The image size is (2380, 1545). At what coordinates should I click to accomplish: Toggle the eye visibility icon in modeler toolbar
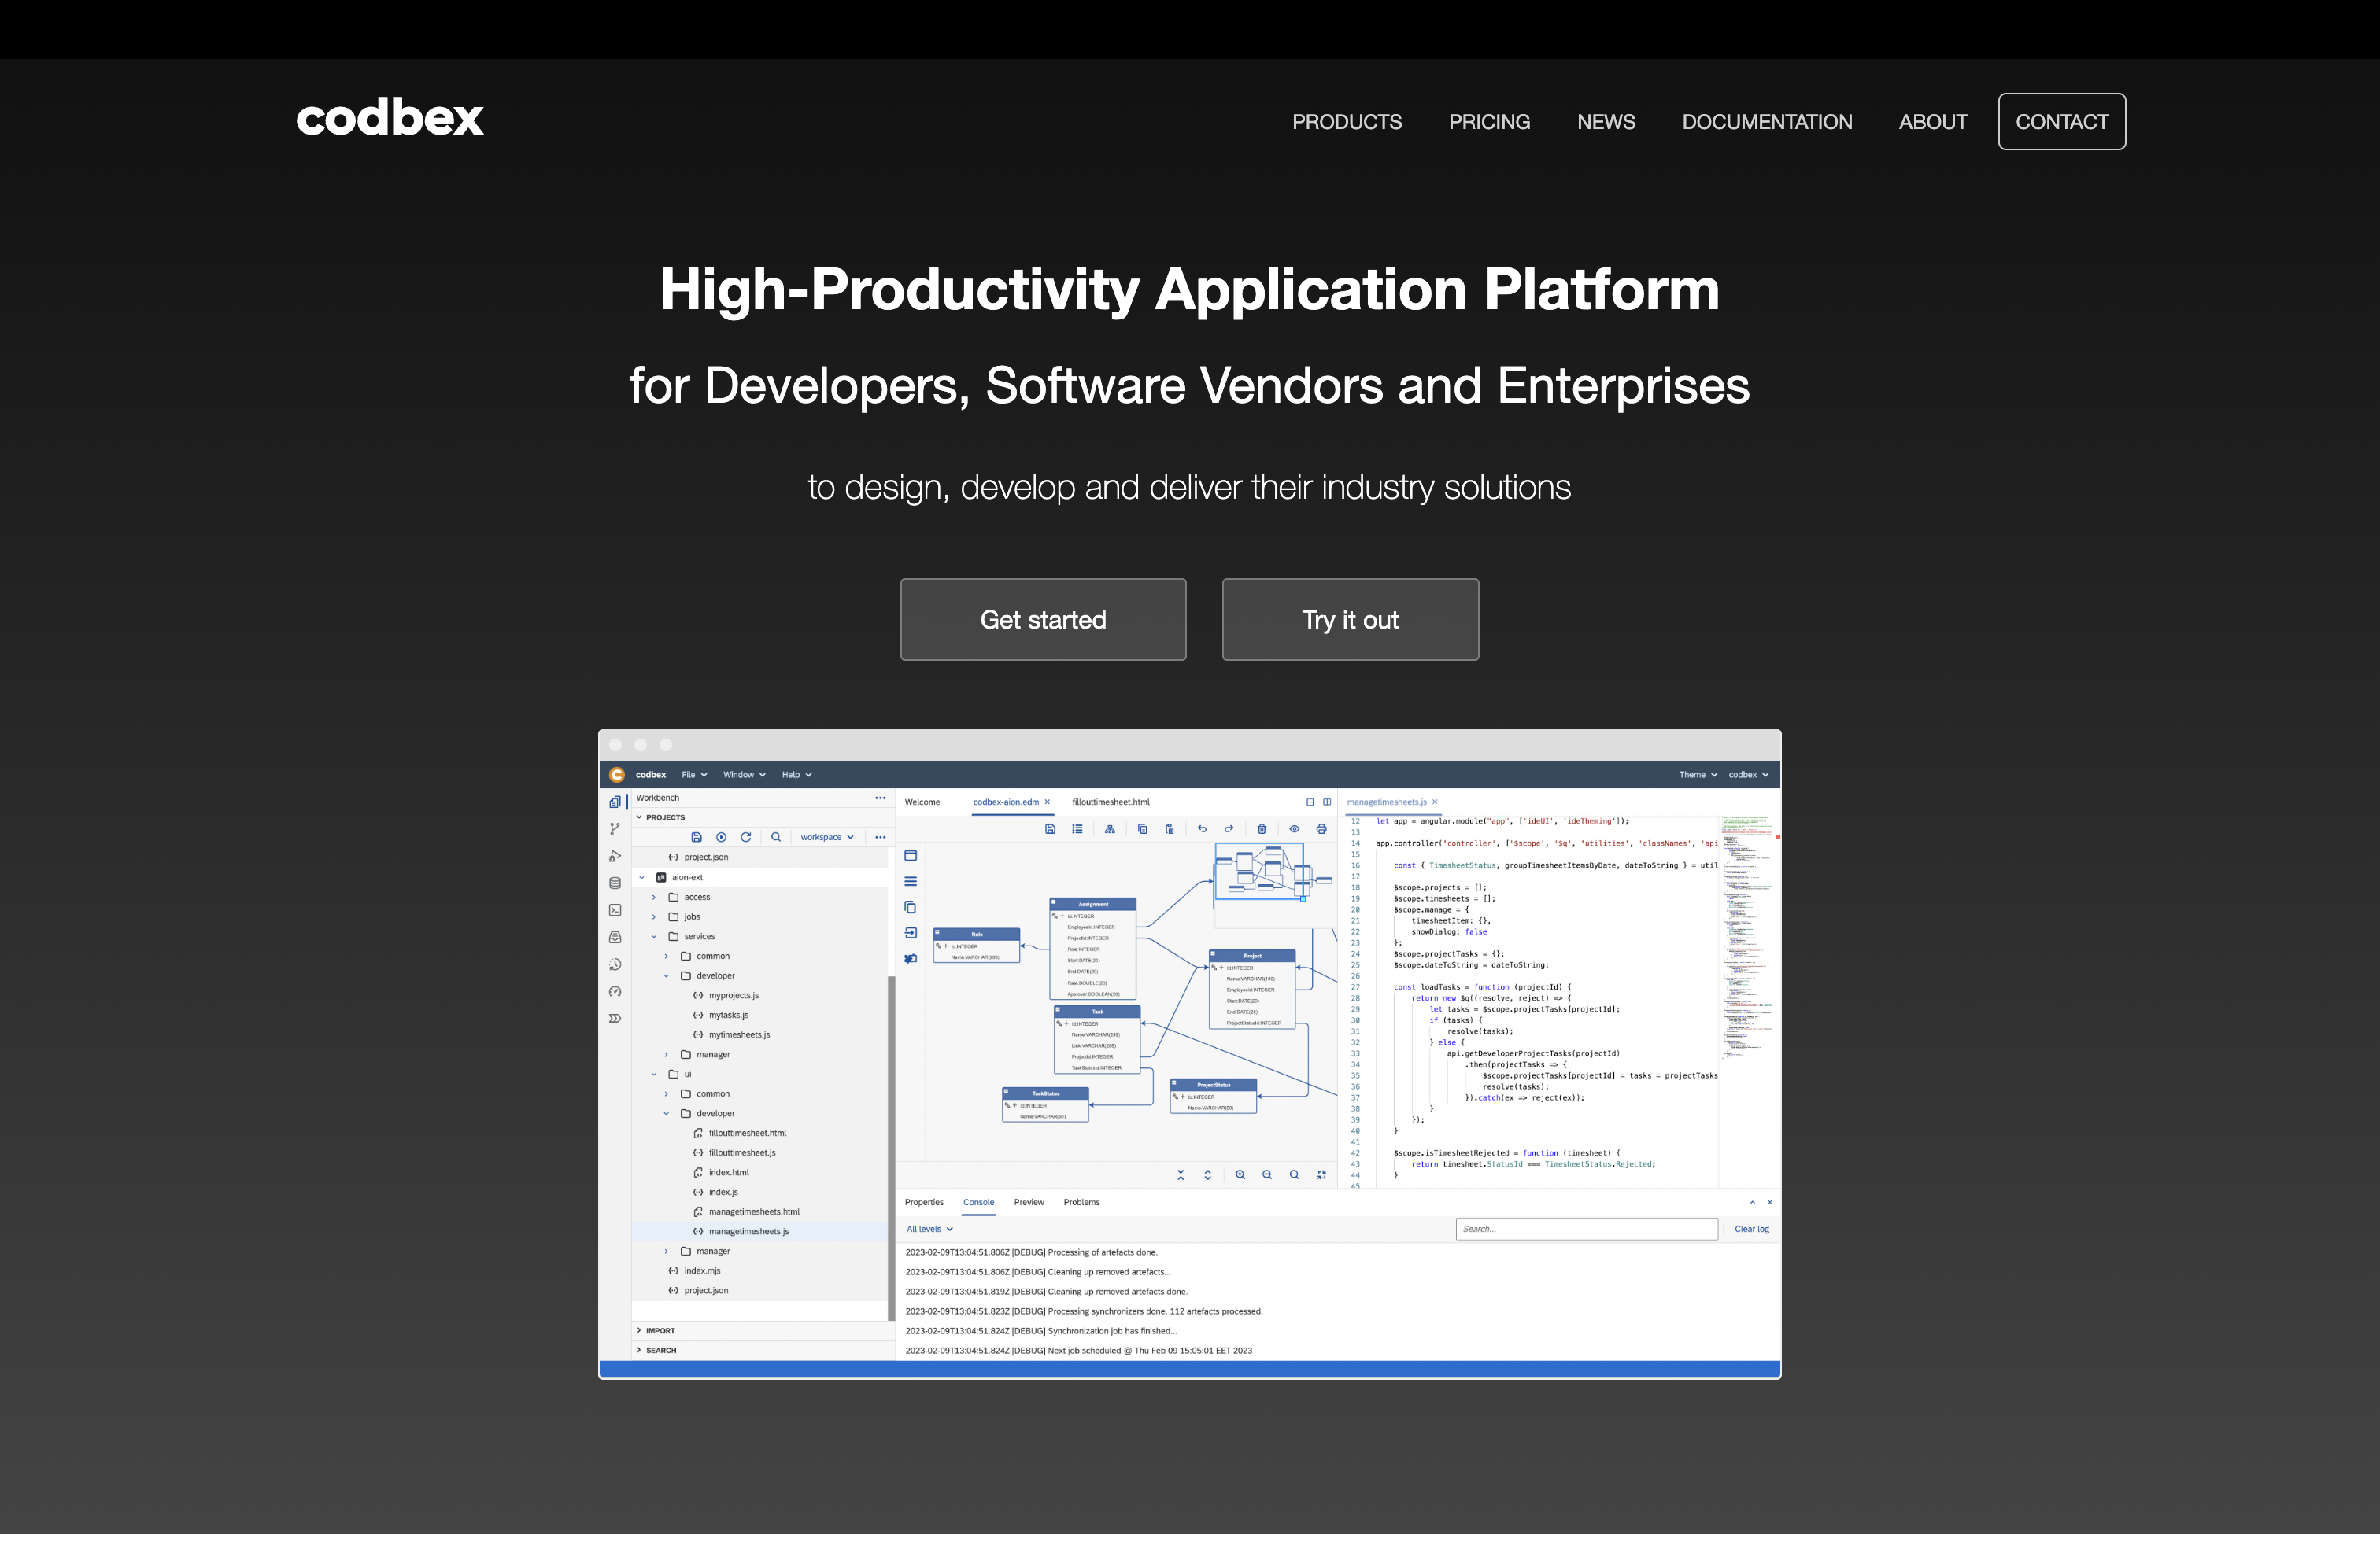click(1294, 828)
